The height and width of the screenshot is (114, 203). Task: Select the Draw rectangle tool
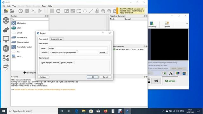point(79,11)
